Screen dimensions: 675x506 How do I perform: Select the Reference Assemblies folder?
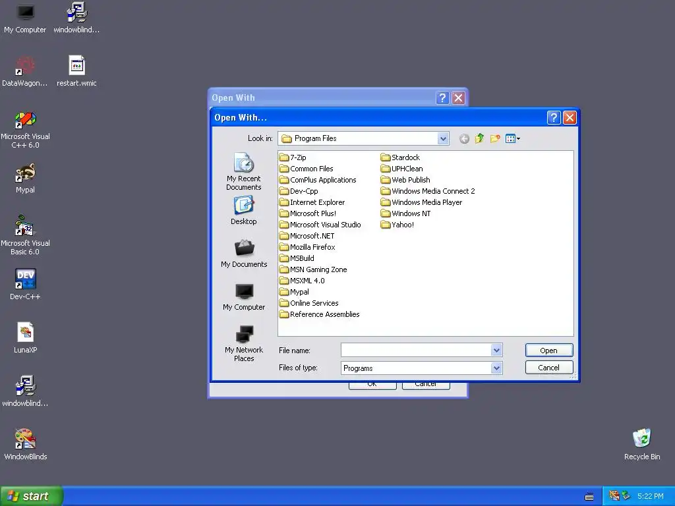(x=320, y=314)
